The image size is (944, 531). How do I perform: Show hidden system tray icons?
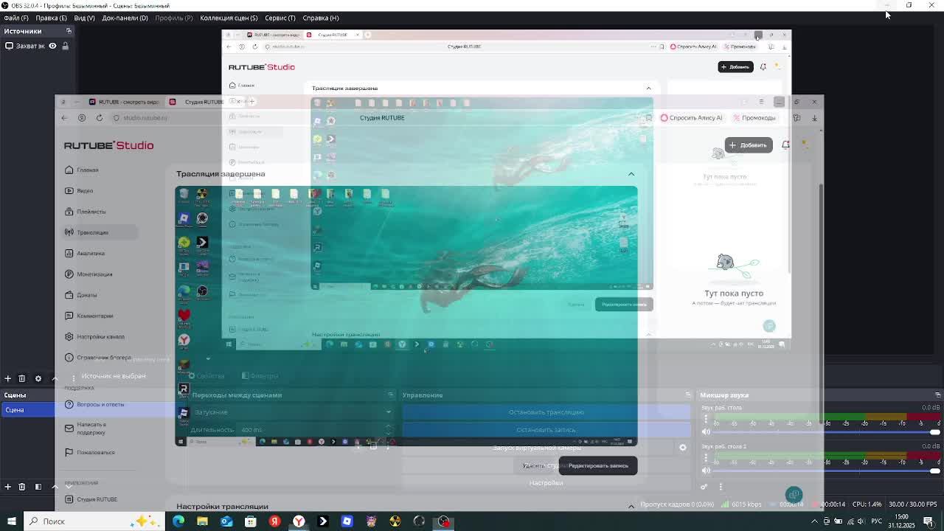[x=814, y=521]
